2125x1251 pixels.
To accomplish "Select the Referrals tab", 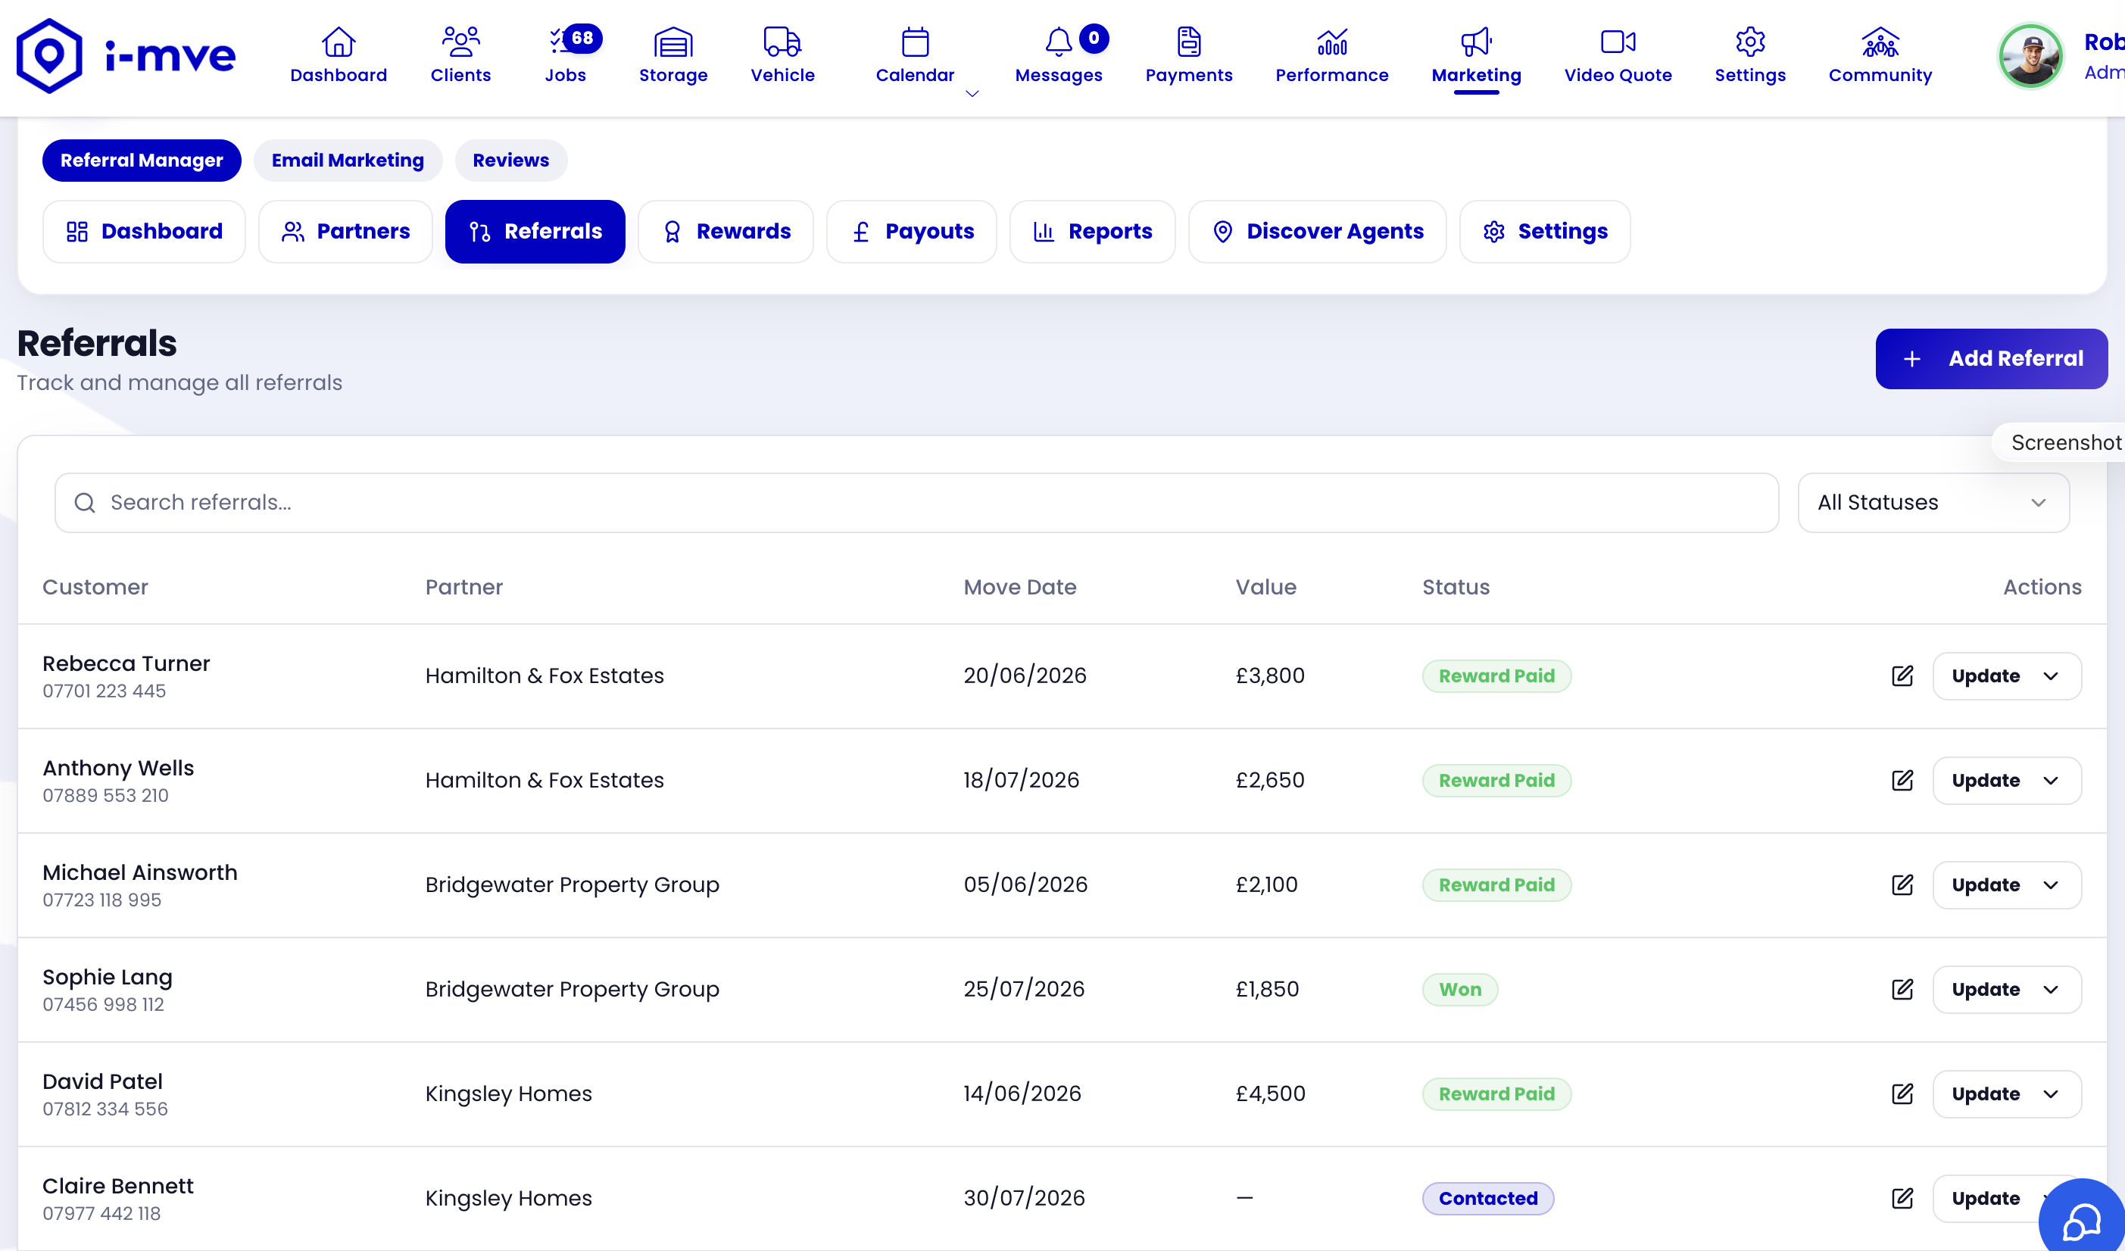I will point(535,231).
